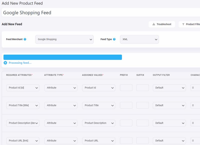Change attribute type in the Product Title row
This screenshot has width=200, height=145.
click(61, 105)
